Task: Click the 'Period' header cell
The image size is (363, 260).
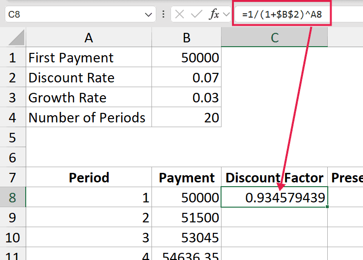Action: (x=89, y=177)
